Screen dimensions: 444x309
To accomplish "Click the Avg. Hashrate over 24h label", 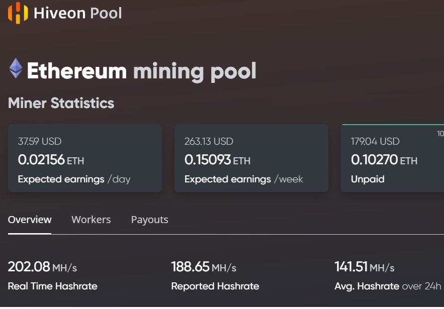I will (x=388, y=286).
